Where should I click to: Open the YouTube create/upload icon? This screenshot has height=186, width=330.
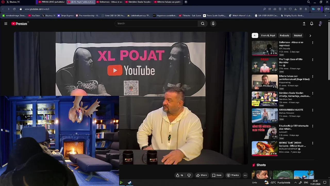[x=304, y=24]
